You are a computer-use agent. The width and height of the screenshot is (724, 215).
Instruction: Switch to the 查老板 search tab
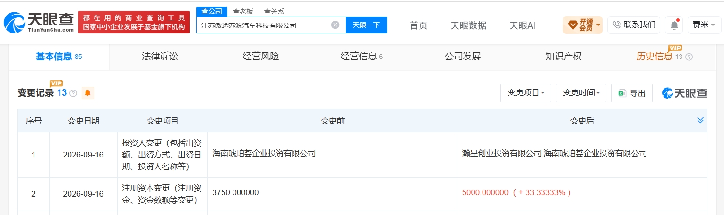pos(242,12)
